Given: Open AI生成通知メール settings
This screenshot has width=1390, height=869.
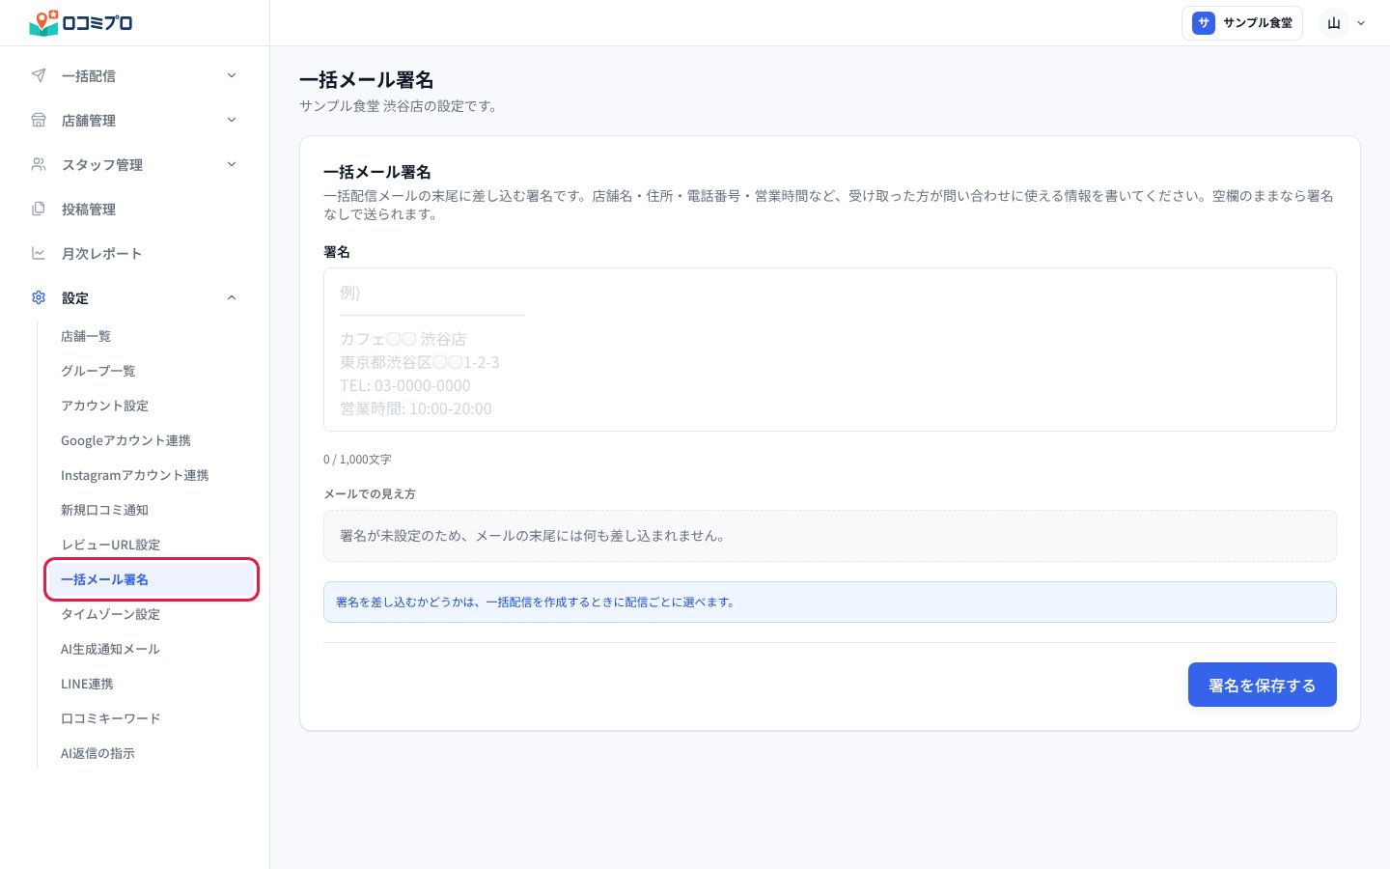Looking at the screenshot, I should tap(110, 649).
